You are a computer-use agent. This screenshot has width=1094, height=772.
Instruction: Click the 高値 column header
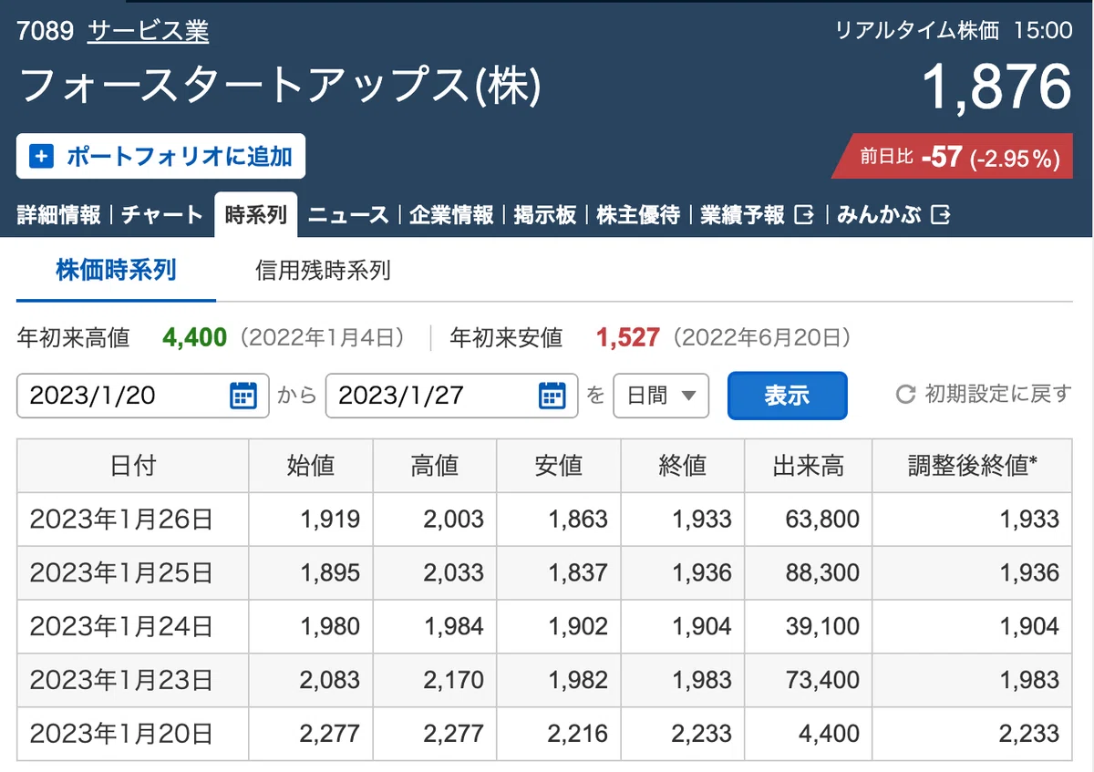(x=435, y=466)
